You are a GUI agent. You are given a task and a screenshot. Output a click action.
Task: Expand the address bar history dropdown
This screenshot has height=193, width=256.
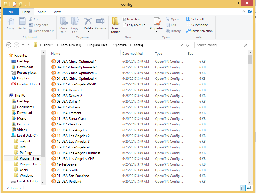(182, 45)
